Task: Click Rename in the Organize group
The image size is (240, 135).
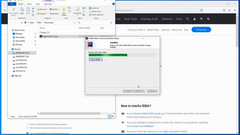Action: 54,13
